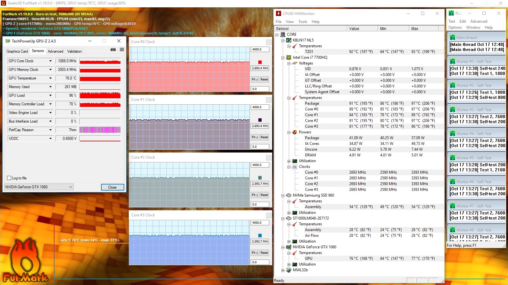Click the dark purple swatch on Core #1 Clock
Viewport: 508px width, 285px height.
pos(260,120)
